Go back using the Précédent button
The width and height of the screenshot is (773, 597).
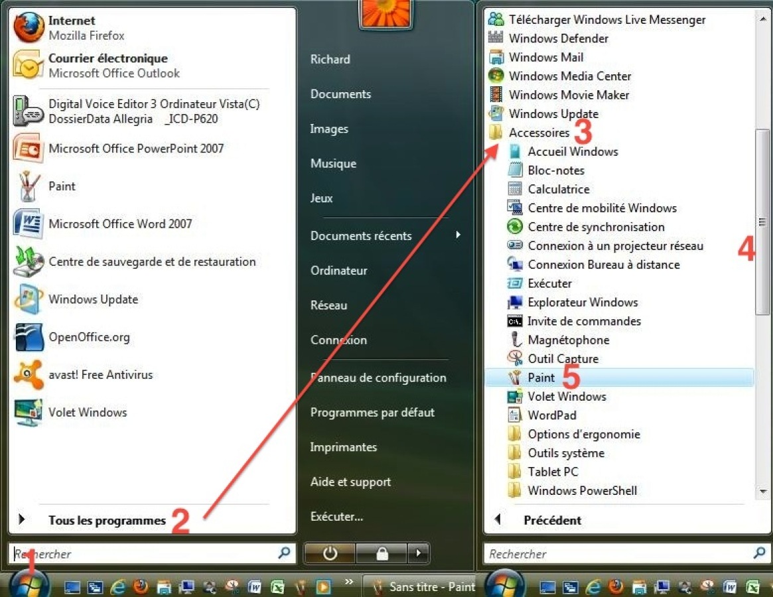[x=551, y=521]
